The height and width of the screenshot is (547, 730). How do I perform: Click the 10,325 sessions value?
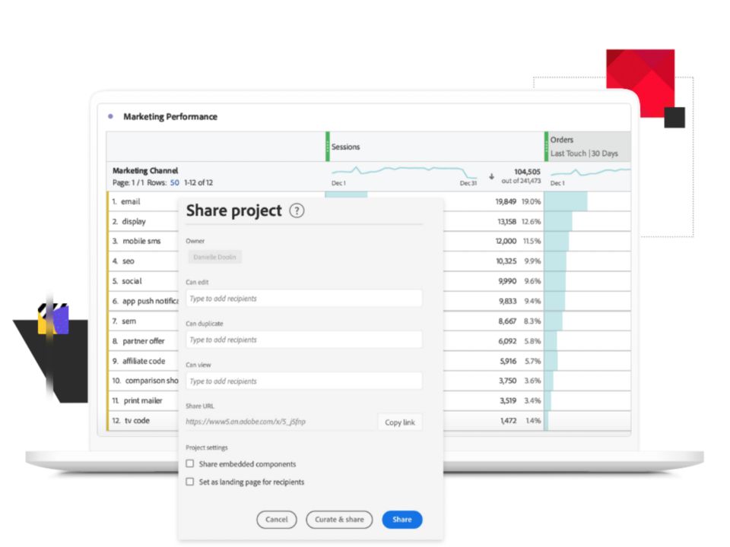tap(506, 261)
